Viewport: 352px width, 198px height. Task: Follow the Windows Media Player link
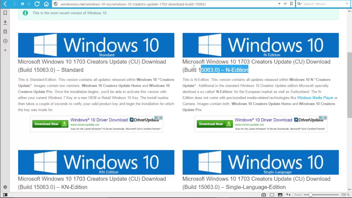pos(315,98)
